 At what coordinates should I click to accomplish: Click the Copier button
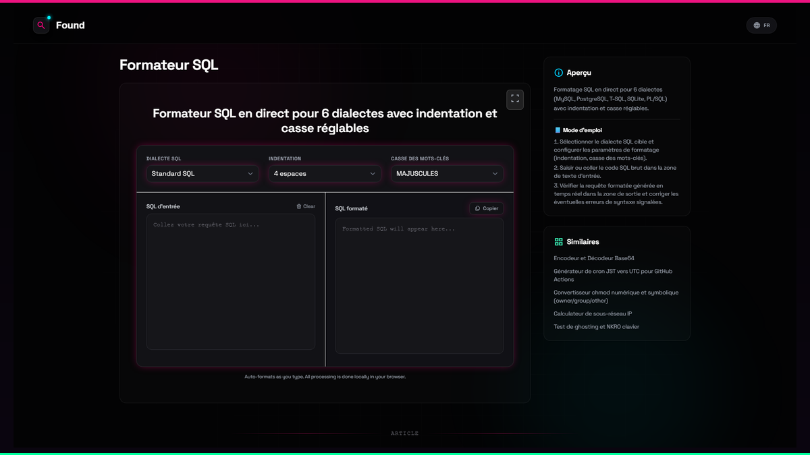click(487, 208)
